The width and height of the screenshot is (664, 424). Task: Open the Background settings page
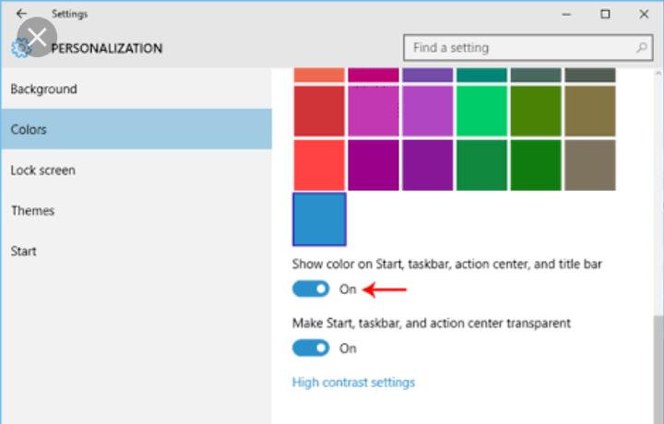(43, 89)
